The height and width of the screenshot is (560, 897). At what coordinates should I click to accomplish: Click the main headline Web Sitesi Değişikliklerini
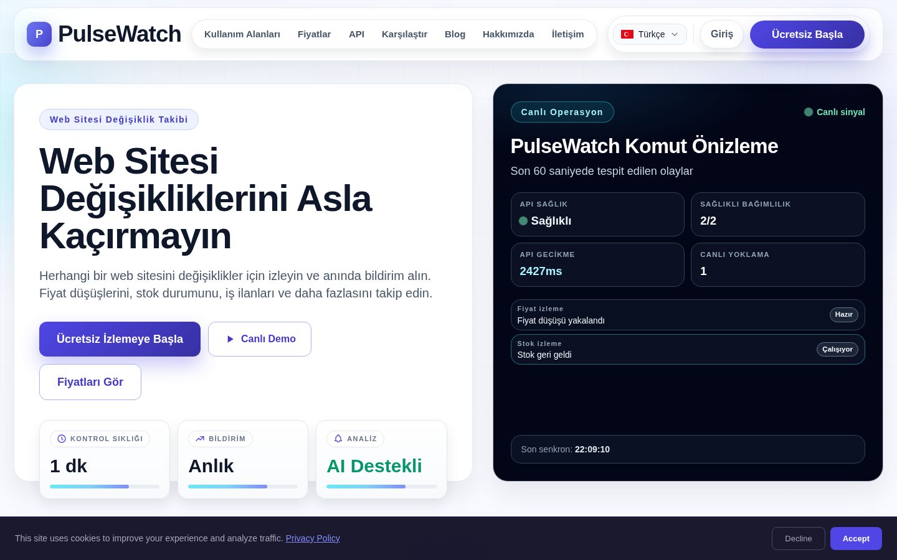pos(206,198)
